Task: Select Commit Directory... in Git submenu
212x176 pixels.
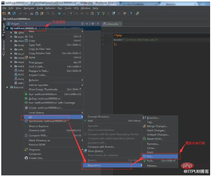Action: pos(112,117)
